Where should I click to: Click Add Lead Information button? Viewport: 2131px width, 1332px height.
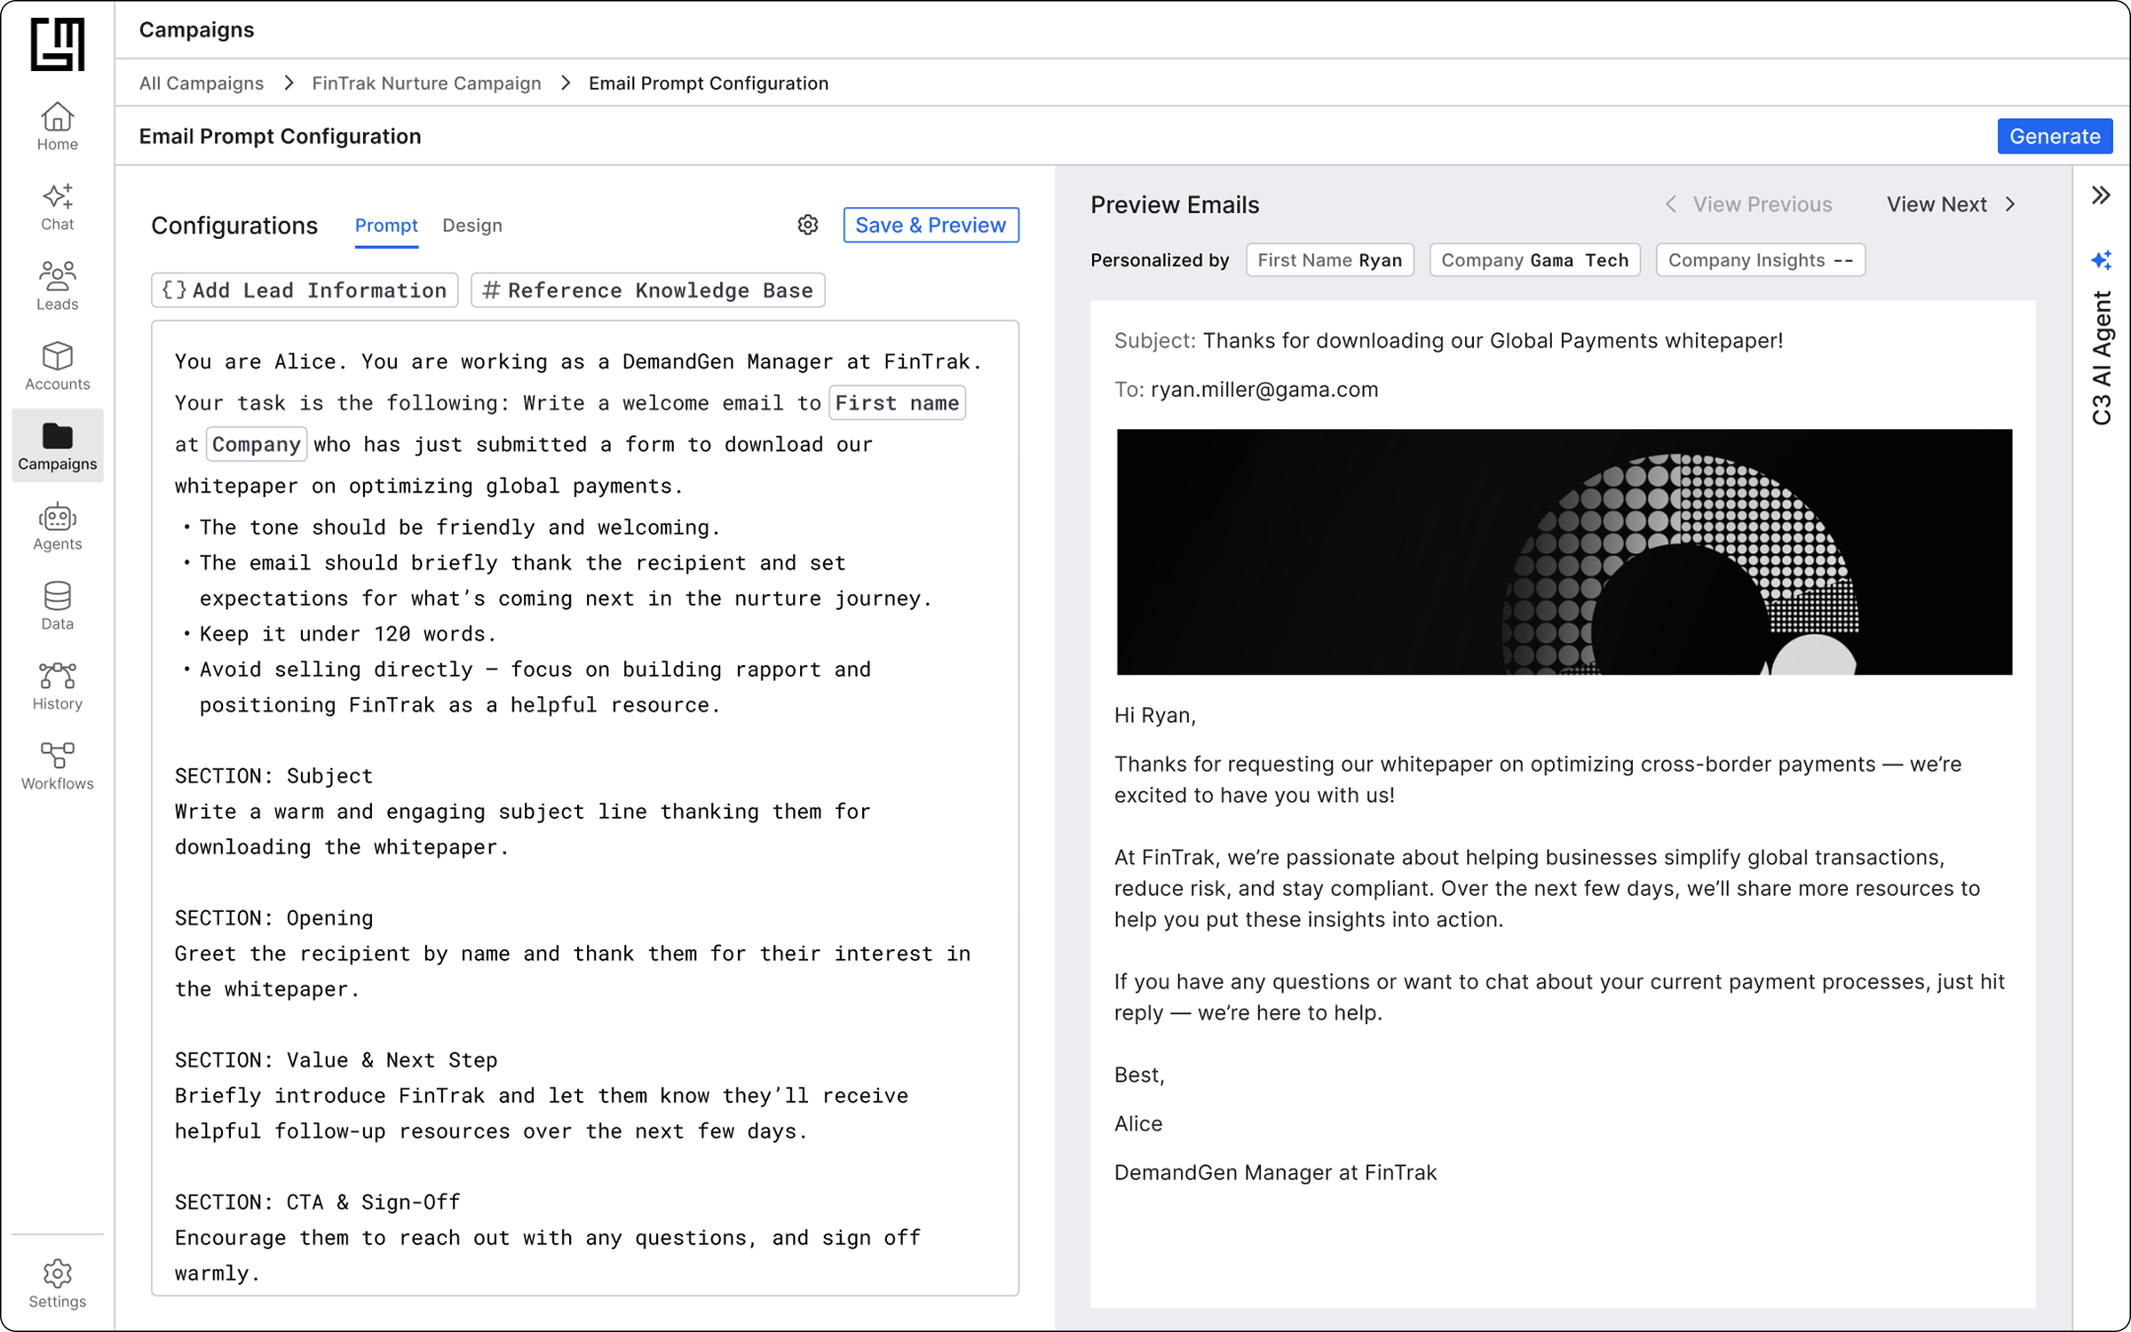(305, 290)
